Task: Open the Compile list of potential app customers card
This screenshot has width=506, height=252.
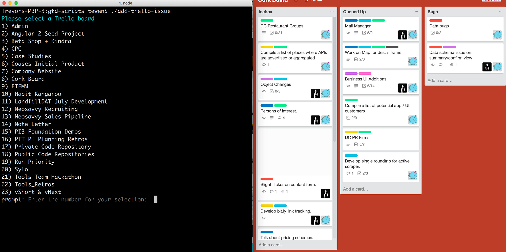Action: tap(381, 111)
